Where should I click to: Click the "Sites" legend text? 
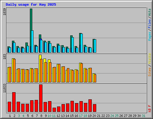(150, 72)
